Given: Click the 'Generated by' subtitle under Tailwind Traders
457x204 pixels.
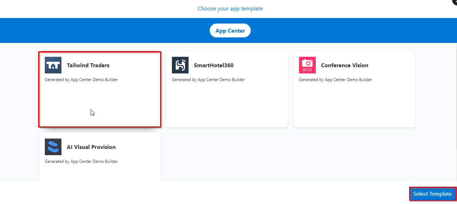Looking at the screenshot, I should pos(81,80).
